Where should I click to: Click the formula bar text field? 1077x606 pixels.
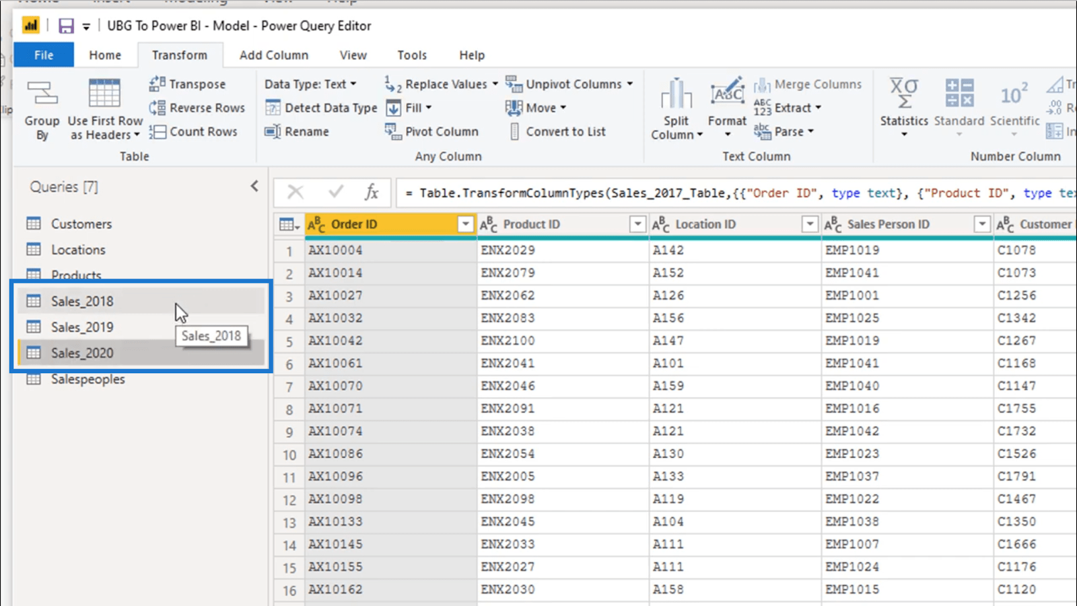(x=736, y=193)
